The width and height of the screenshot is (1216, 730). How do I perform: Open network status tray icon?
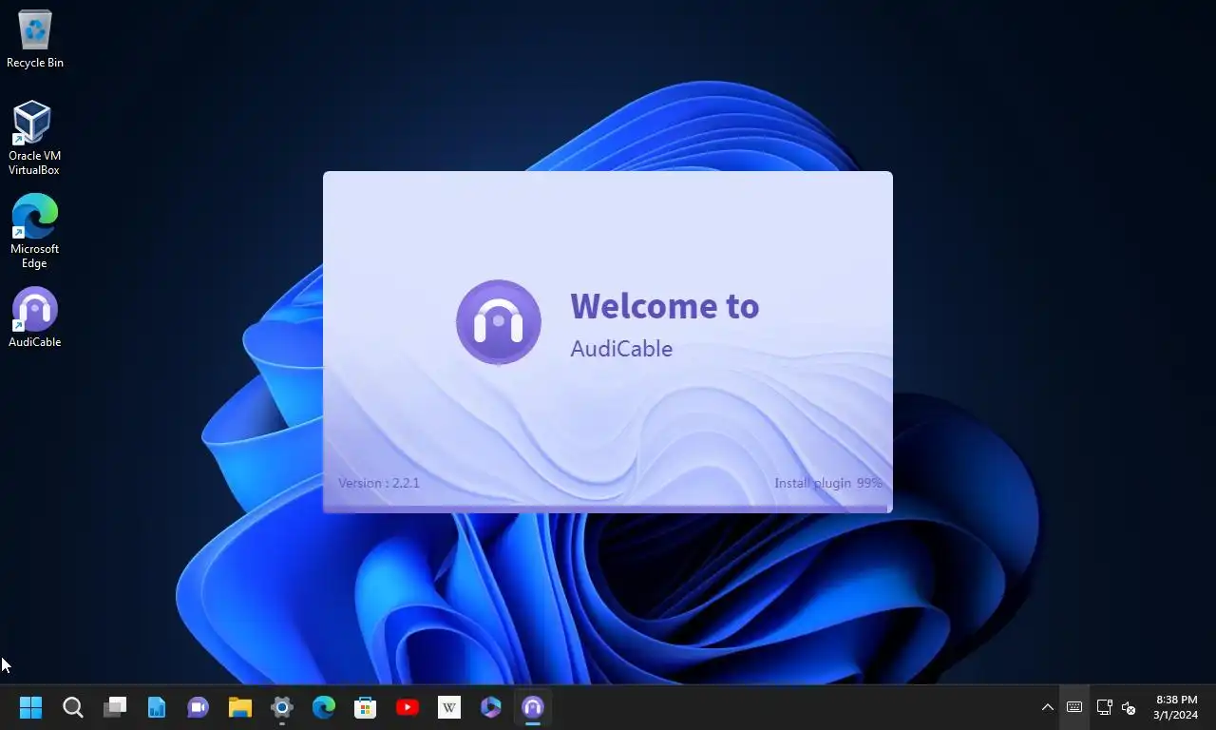(1104, 707)
